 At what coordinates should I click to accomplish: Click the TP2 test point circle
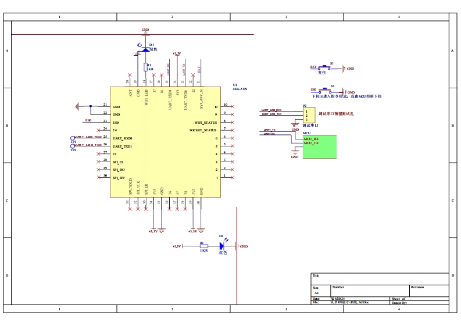(72, 146)
